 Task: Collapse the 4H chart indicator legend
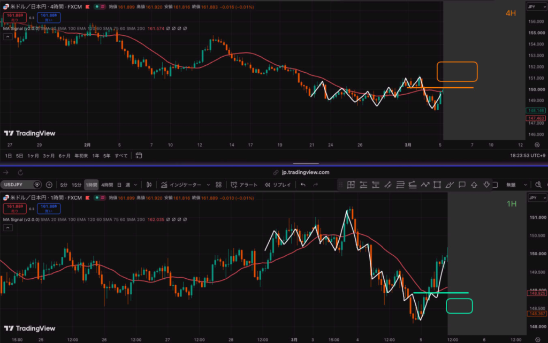pyautogui.click(x=7, y=37)
